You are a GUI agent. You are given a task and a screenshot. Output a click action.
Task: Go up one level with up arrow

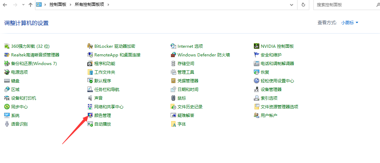point(31,4)
